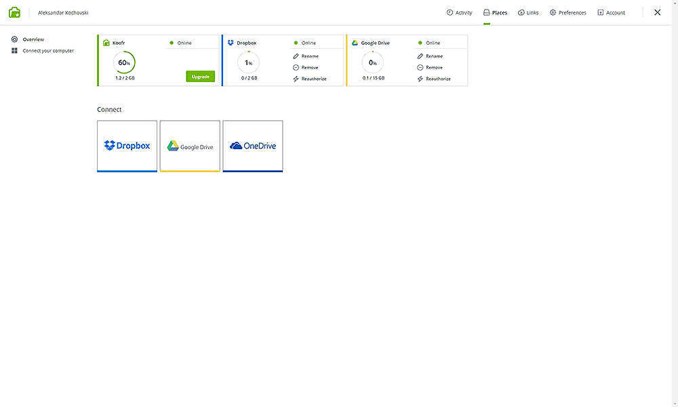Click the Google Drive 0% usage indicator

pyautogui.click(x=372, y=62)
